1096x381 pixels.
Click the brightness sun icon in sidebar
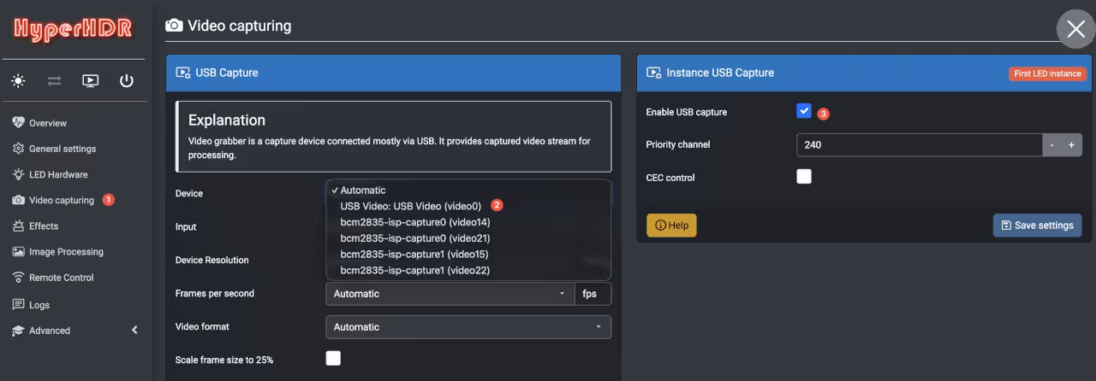[18, 81]
